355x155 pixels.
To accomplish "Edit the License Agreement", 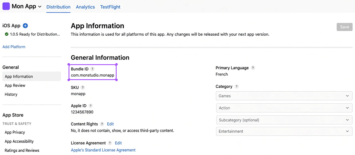I will [118, 143].
